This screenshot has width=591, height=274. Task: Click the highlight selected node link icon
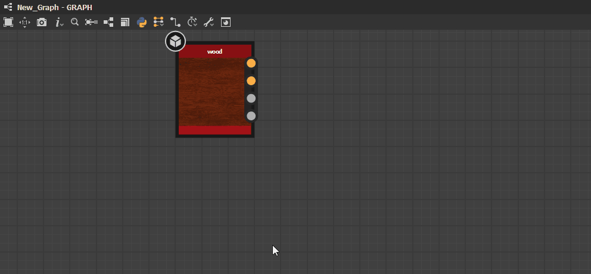tap(91, 22)
